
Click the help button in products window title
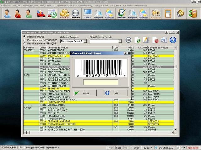pos(166,32)
